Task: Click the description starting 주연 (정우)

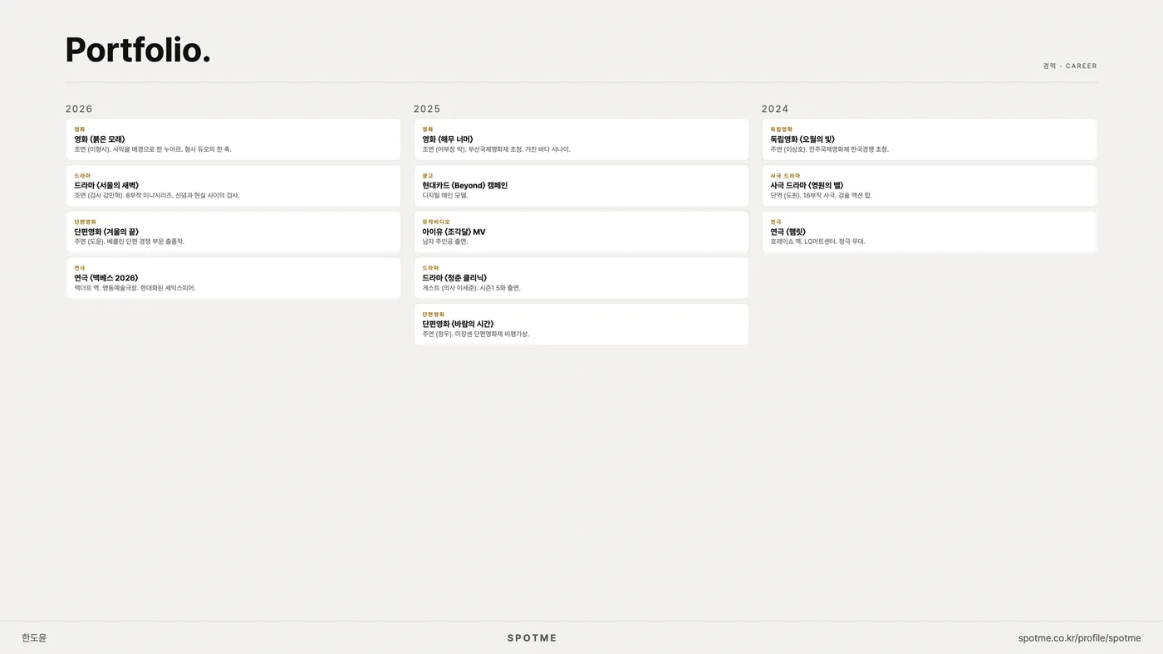Action: tap(476, 334)
